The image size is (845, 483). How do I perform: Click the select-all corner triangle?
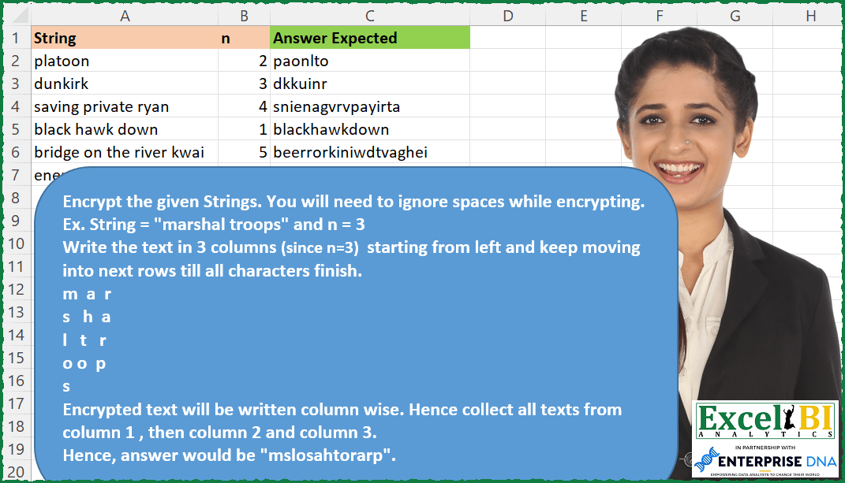click(x=18, y=16)
